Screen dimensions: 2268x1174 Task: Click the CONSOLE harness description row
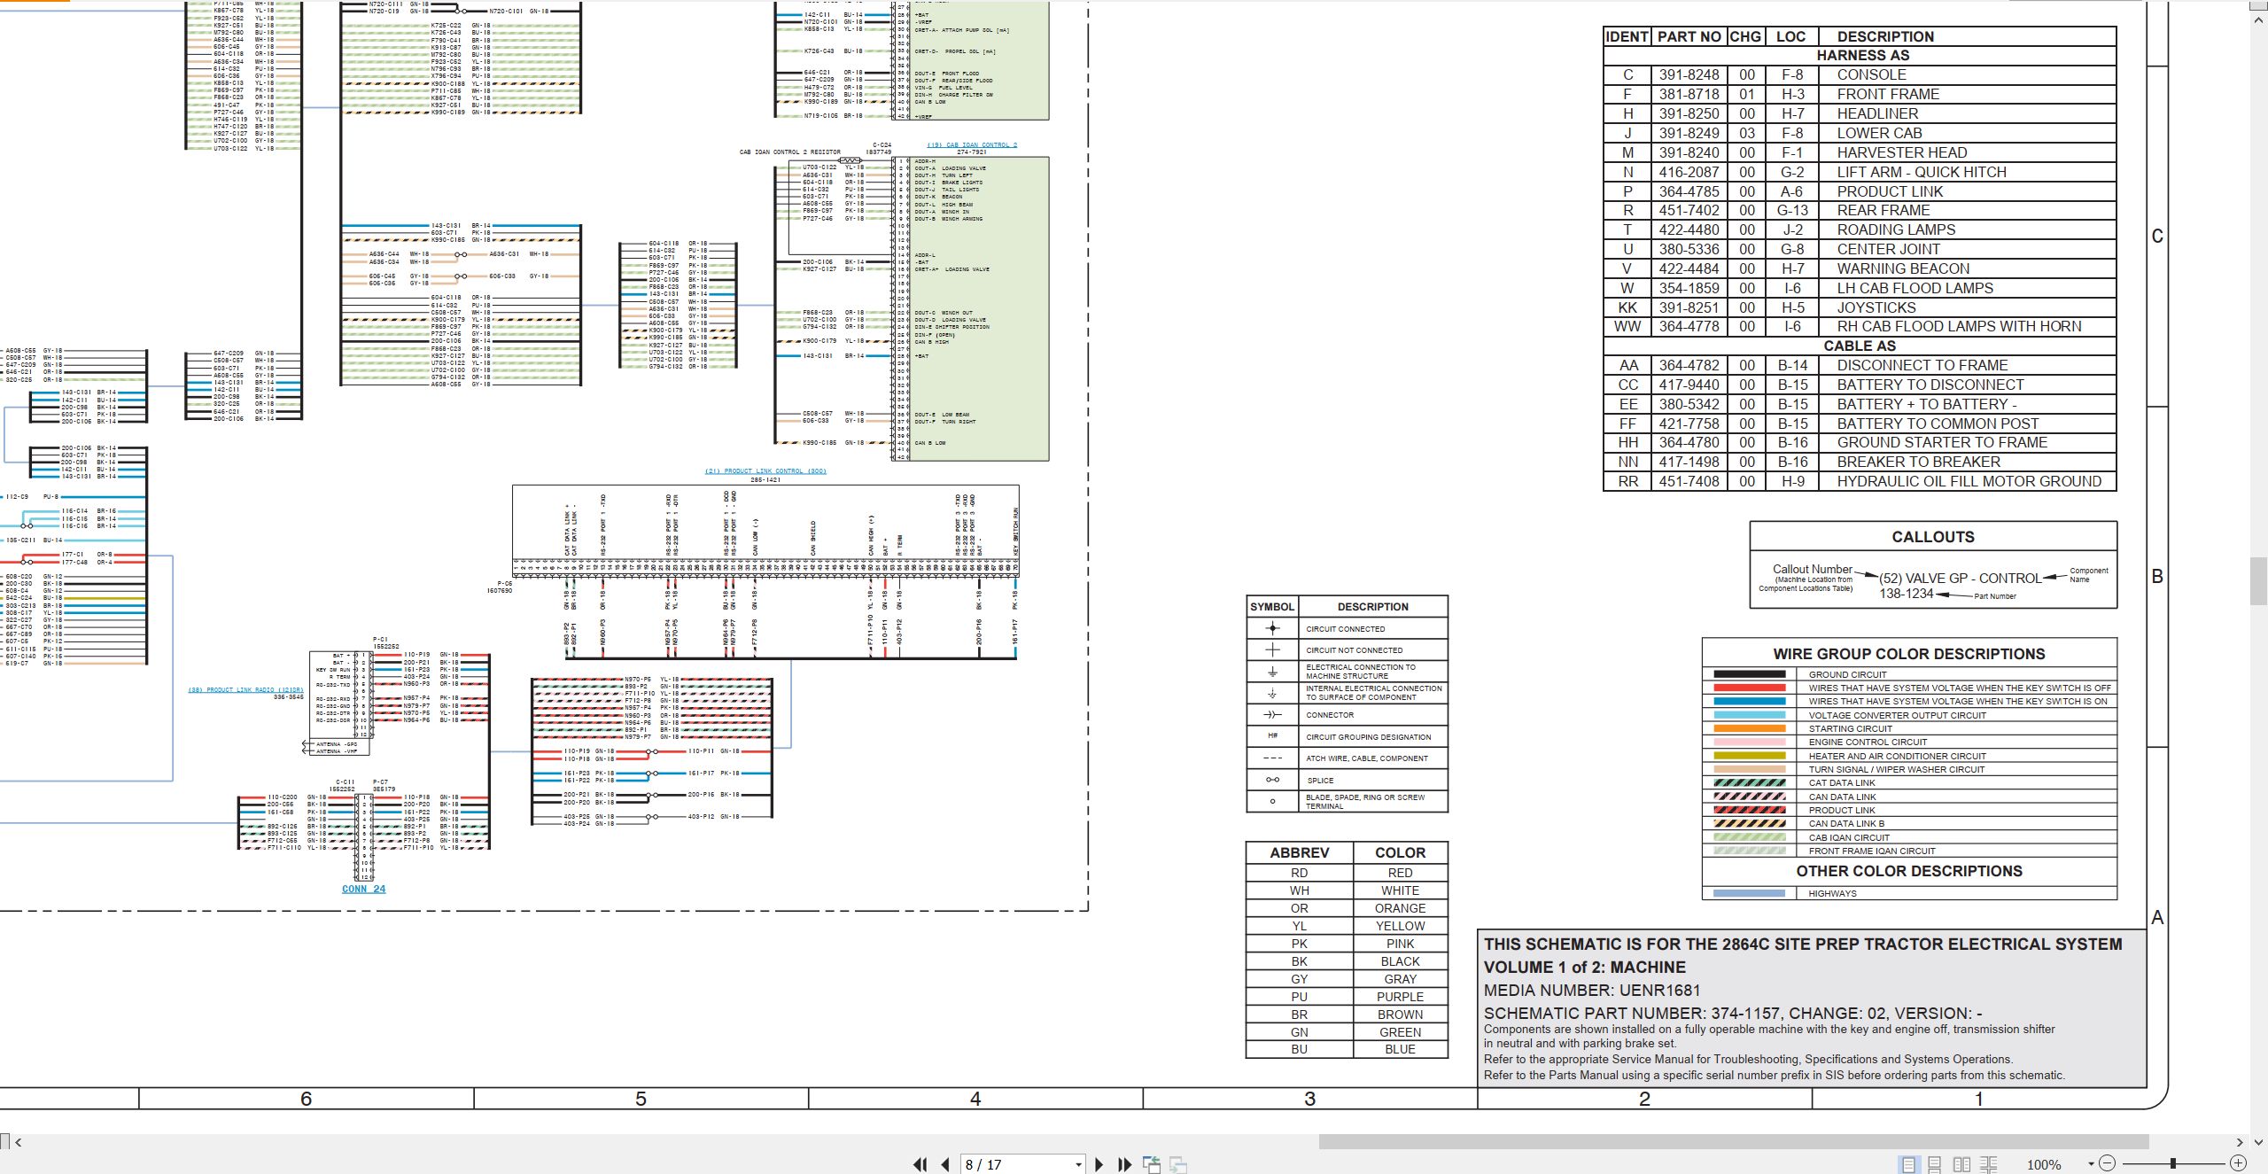[1859, 75]
